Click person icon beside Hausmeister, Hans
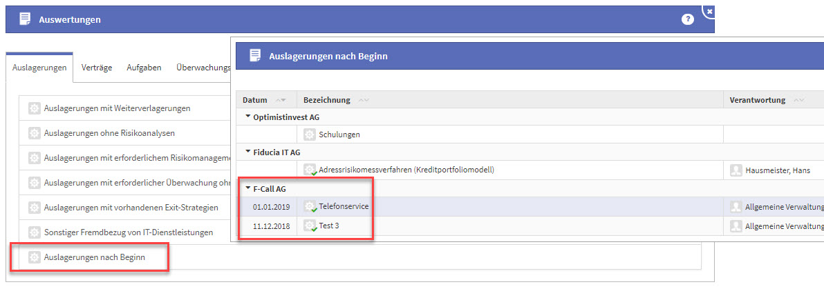 pos(736,170)
